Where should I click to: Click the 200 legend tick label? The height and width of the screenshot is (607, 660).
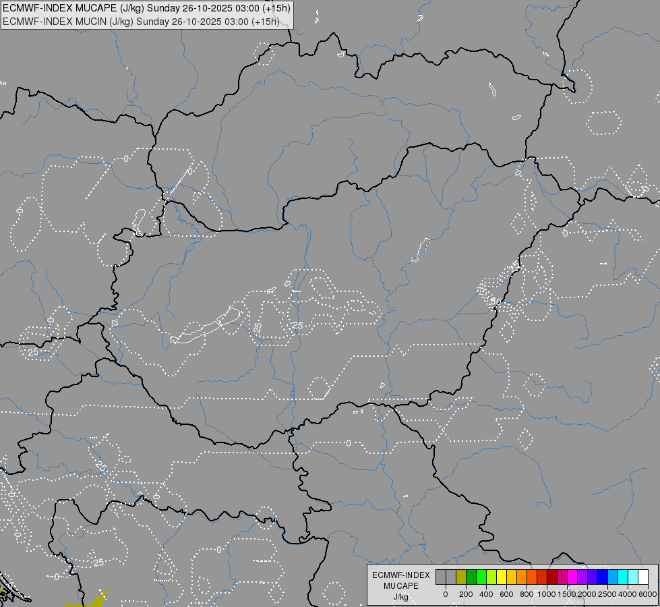pos(466,594)
